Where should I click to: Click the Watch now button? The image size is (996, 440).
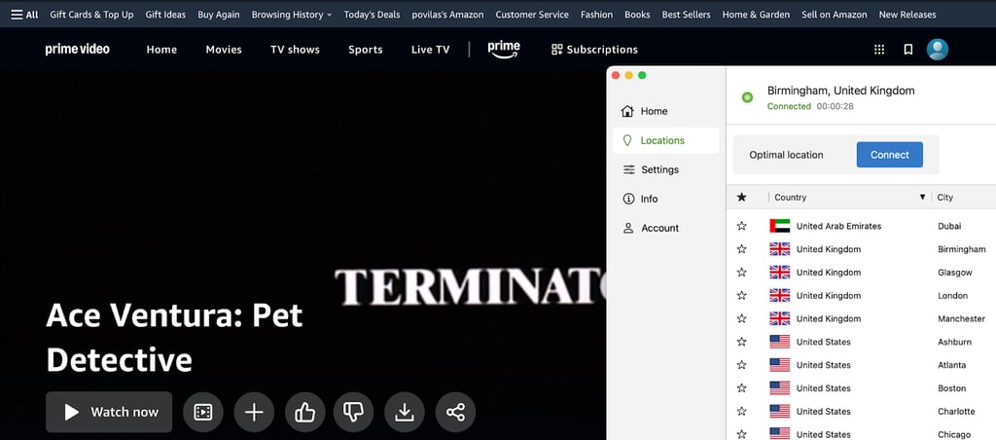click(109, 412)
